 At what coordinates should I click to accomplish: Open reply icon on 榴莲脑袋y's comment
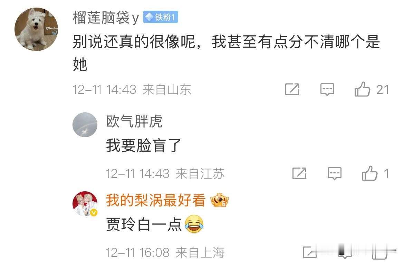coord(327,90)
